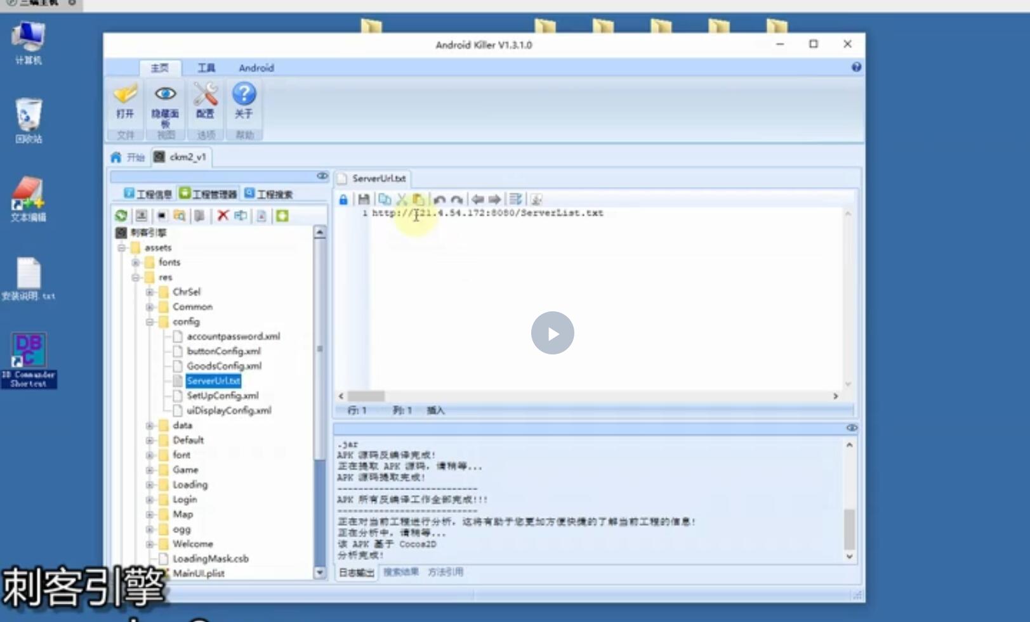Toggle the editor lock icon
This screenshot has width=1030, height=622.
tap(343, 200)
